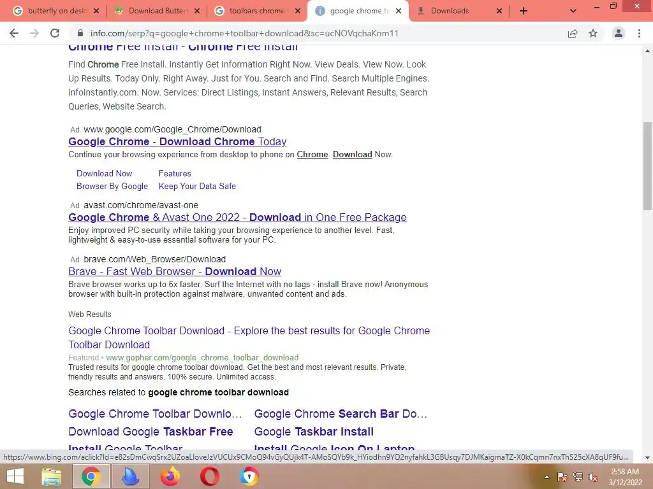Open 'Google Chrome - Download Chrome Today' ad
653x489 pixels.
(177, 141)
